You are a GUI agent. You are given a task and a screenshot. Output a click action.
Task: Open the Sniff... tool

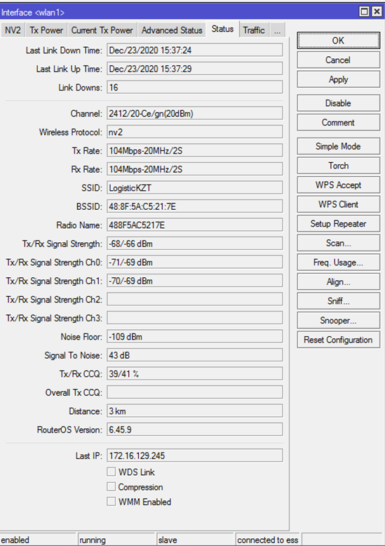point(338,301)
